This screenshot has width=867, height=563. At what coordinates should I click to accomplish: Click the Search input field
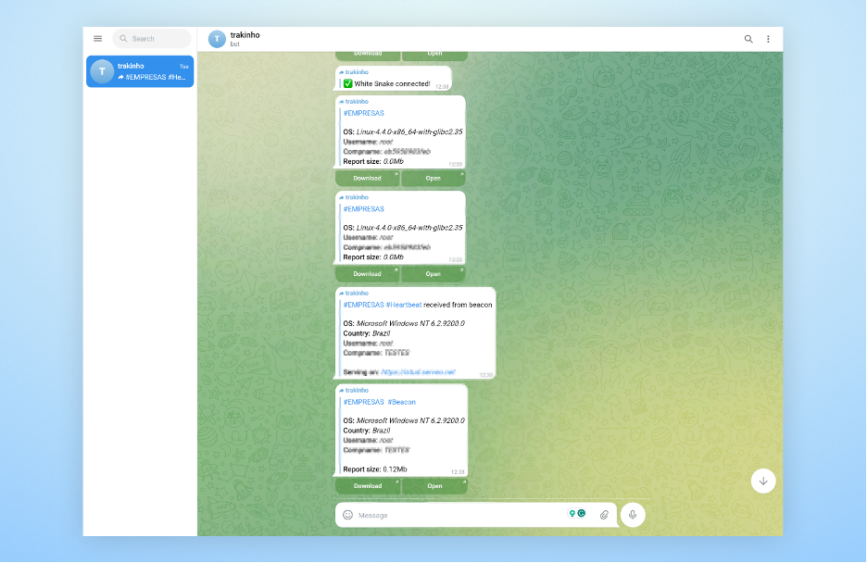pos(152,39)
